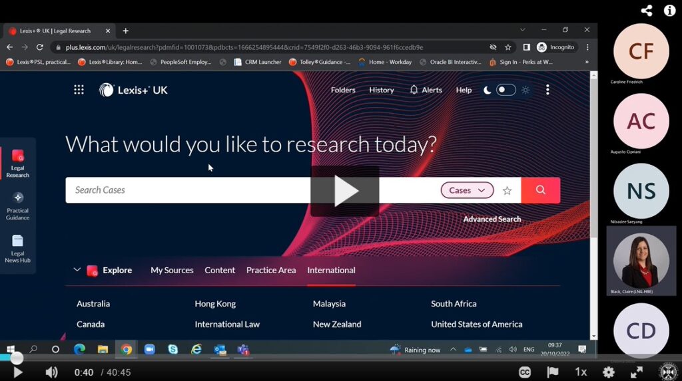Viewport: 682px width, 381px height.
Task: Click the large center video play button
Action: [345, 191]
